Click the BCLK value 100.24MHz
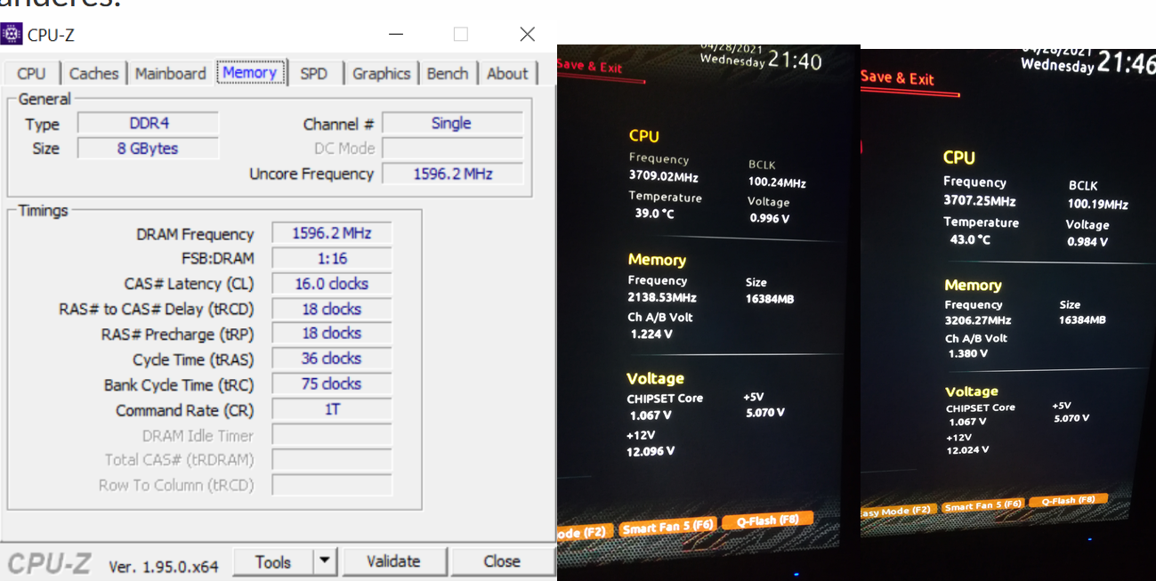 pyautogui.click(x=777, y=182)
